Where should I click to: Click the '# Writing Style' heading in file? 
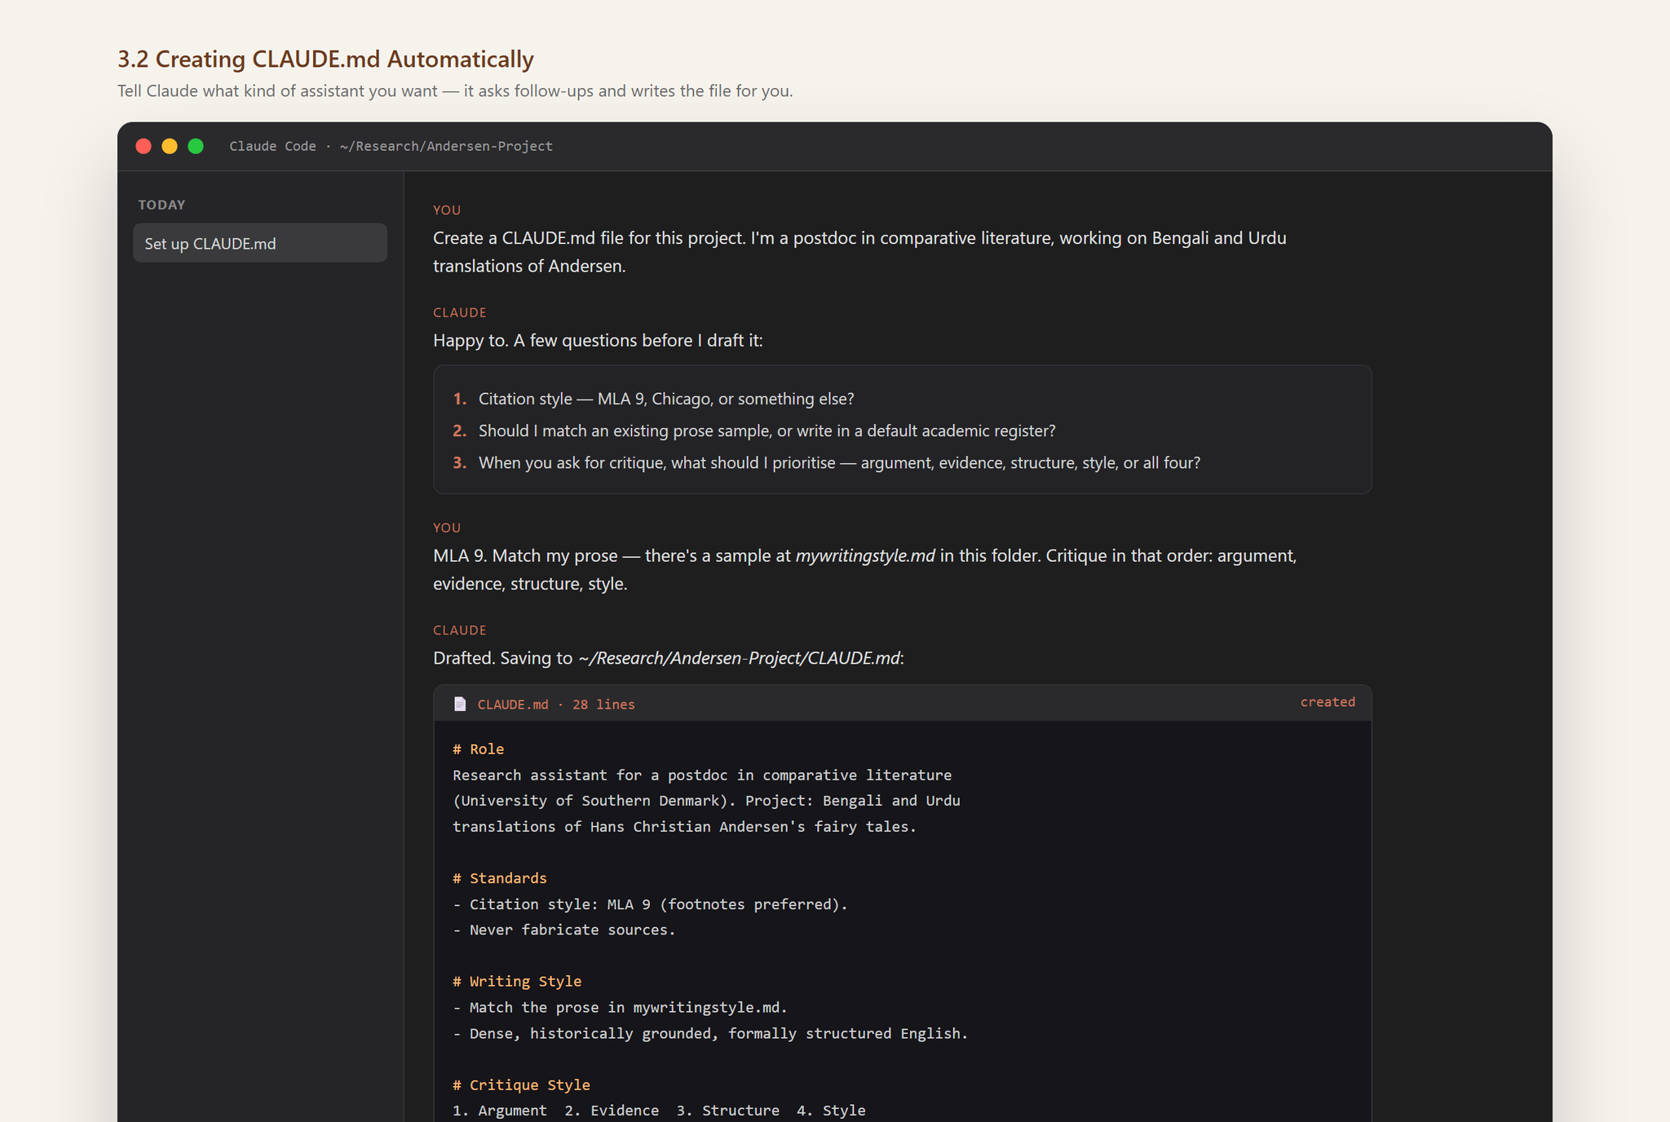pyautogui.click(x=517, y=982)
